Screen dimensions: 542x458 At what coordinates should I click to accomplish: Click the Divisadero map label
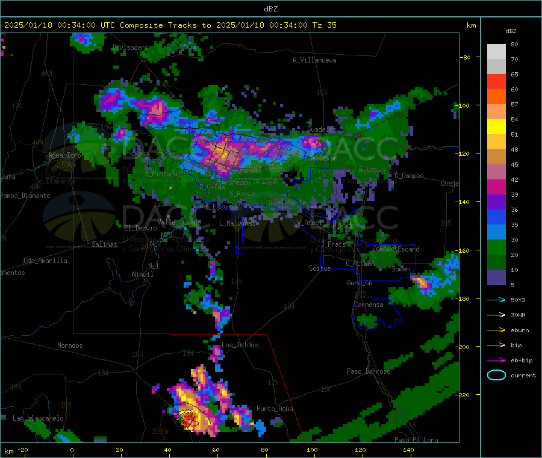click(130, 48)
